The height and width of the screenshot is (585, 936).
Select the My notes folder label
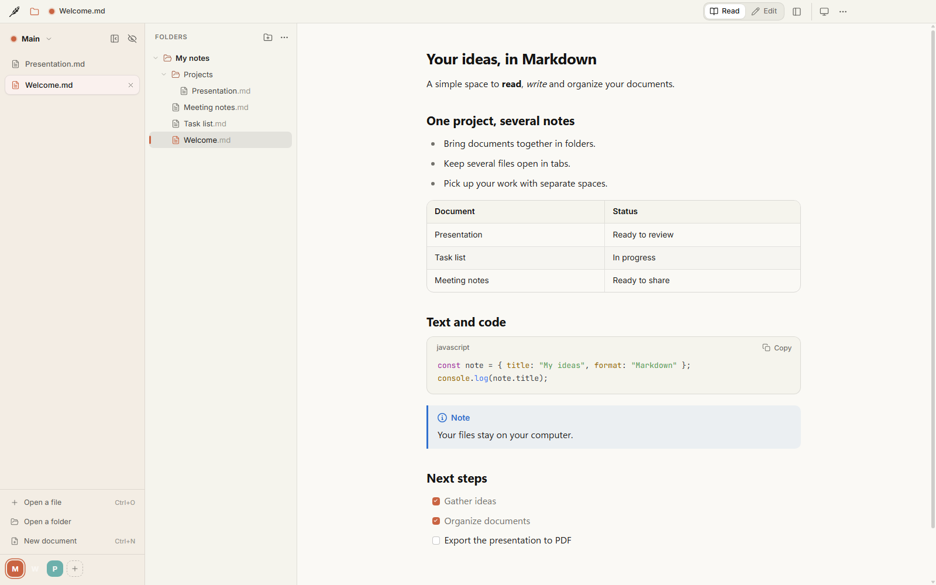tap(192, 58)
